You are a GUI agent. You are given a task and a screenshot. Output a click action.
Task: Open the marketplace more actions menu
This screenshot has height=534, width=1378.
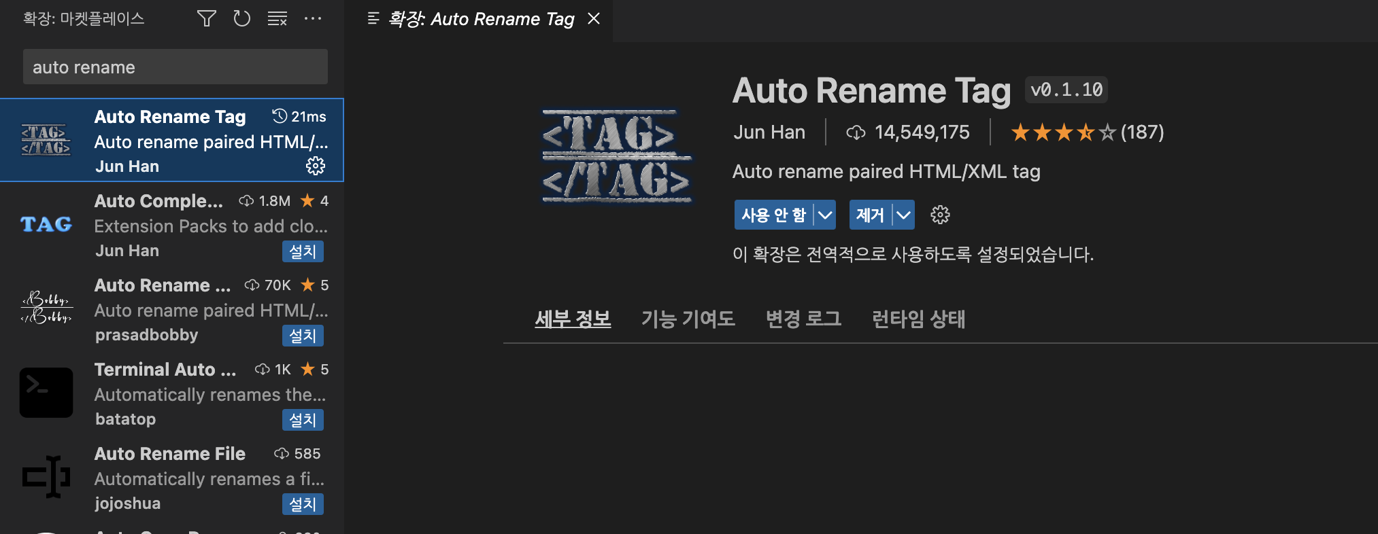[x=313, y=18]
